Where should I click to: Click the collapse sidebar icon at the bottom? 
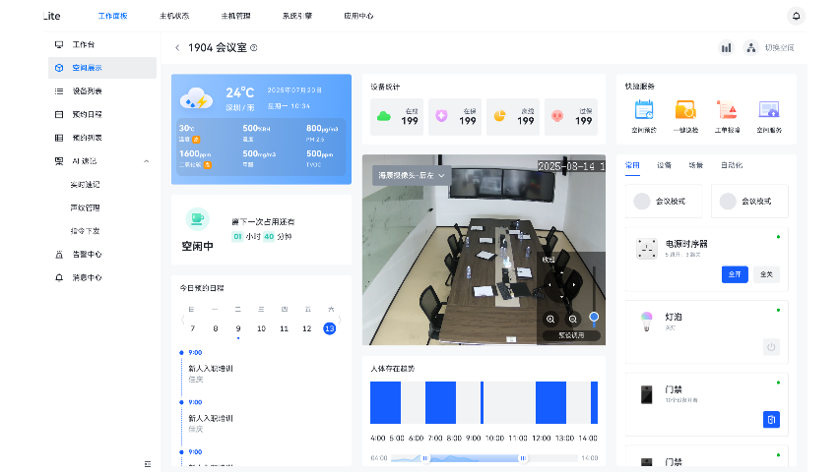pyautogui.click(x=148, y=464)
